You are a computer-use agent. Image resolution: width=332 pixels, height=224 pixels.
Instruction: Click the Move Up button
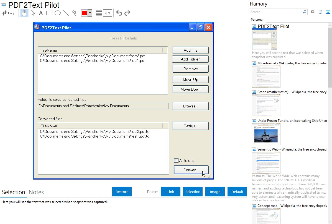(x=191, y=80)
